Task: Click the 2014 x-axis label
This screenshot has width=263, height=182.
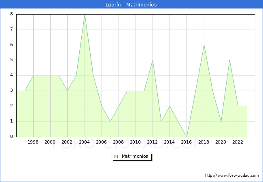Action: tap(170, 142)
